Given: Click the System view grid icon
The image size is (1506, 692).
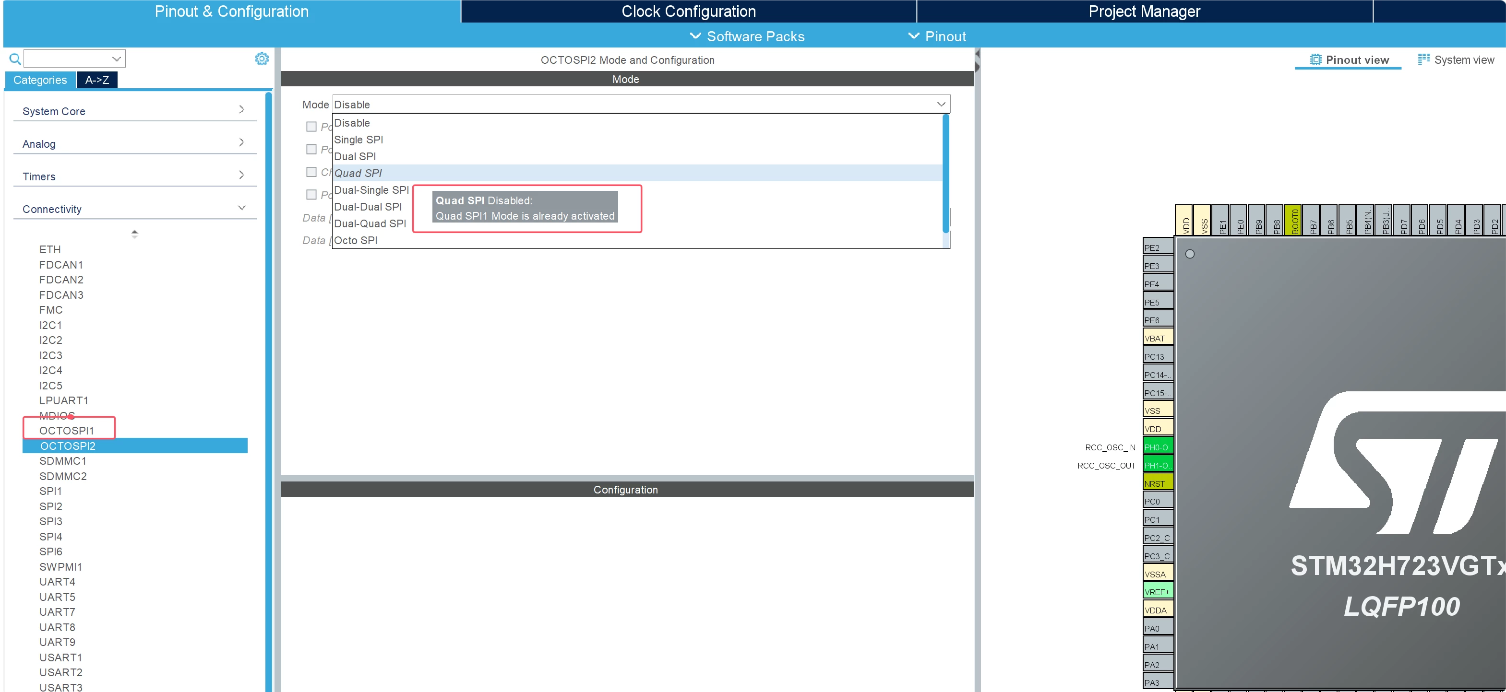Looking at the screenshot, I should click(x=1424, y=59).
